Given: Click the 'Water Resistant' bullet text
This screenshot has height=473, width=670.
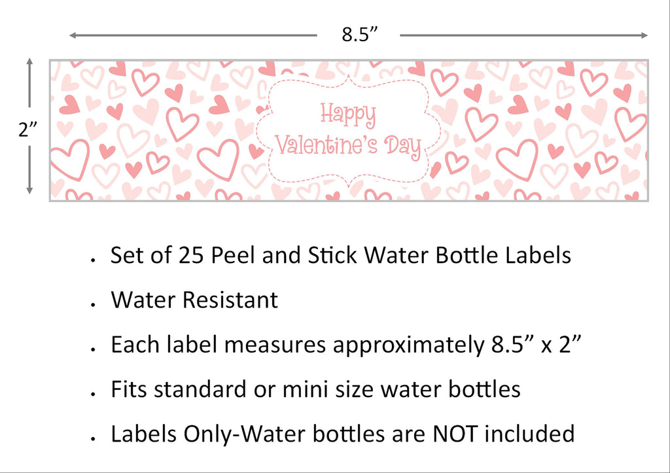Looking at the screenshot, I should pos(194,300).
